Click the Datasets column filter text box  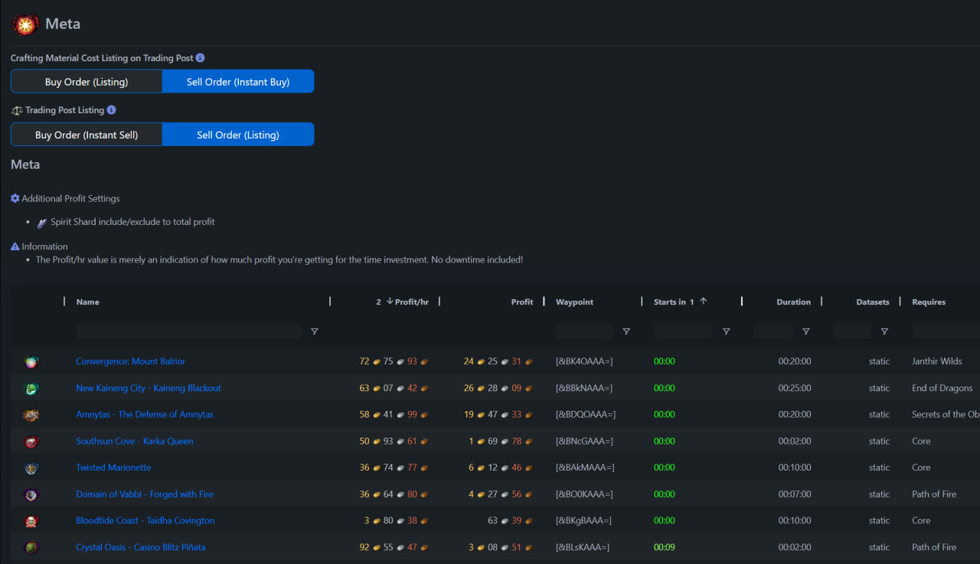coord(853,331)
